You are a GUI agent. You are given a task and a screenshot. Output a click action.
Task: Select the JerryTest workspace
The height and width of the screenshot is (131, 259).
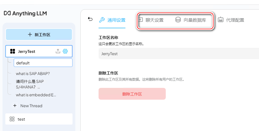pos(39,51)
